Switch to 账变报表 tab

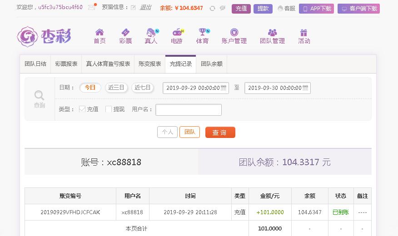point(150,64)
